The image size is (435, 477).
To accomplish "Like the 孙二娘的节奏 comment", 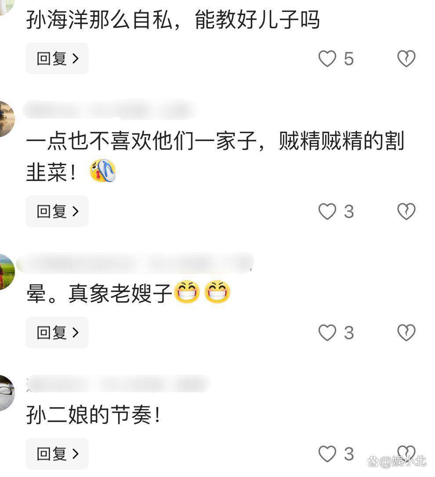I will pos(327,454).
